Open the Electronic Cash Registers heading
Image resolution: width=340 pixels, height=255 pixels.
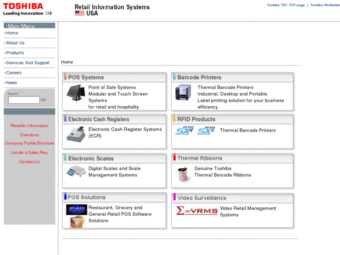[99, 119]
